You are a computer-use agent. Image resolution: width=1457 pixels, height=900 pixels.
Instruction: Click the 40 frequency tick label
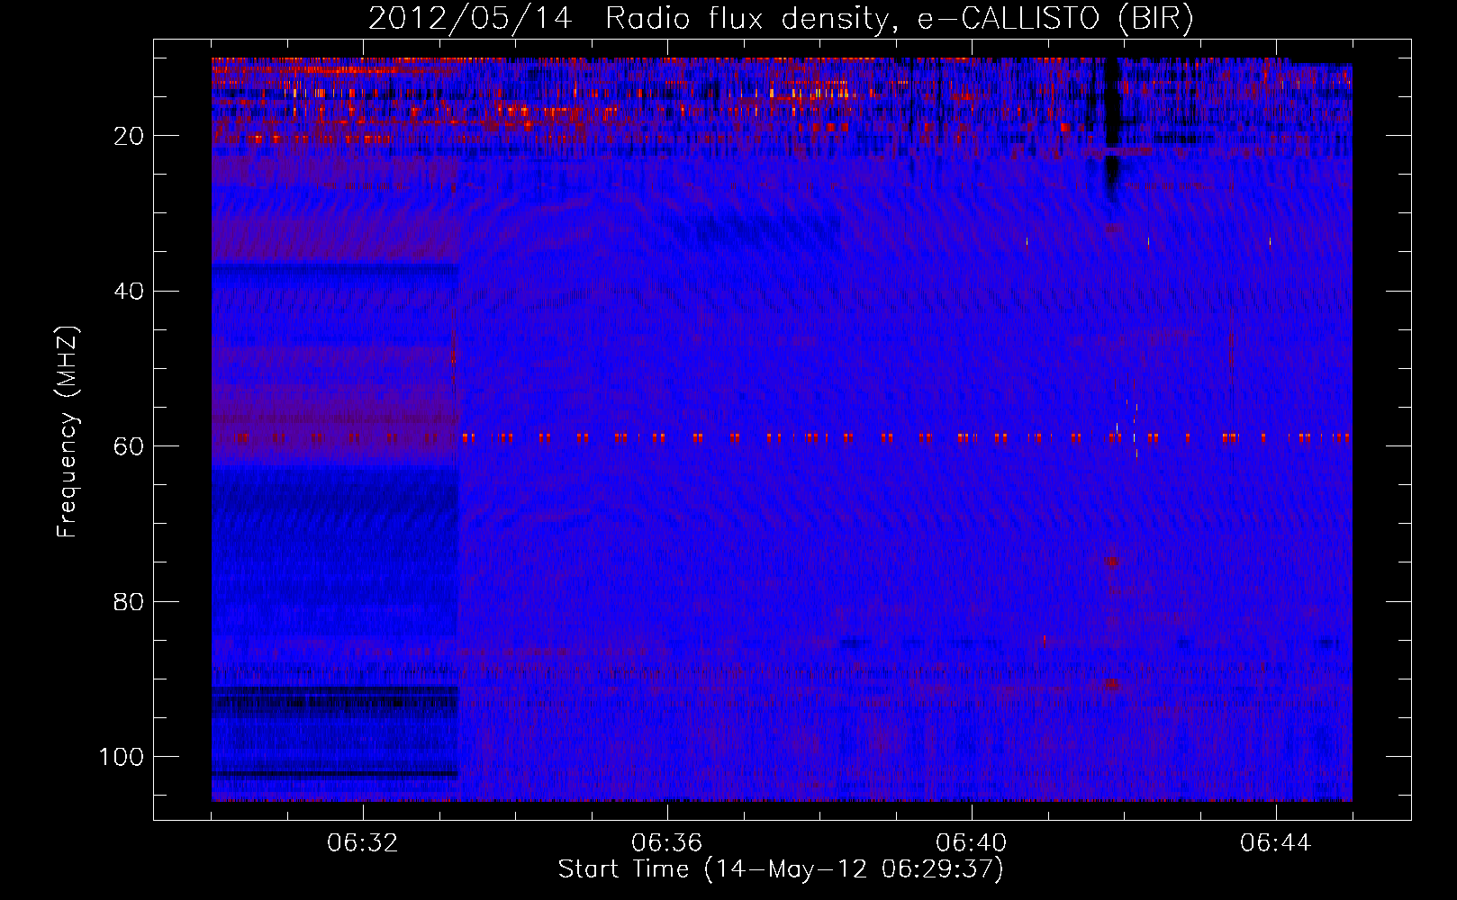click(129, 292)
